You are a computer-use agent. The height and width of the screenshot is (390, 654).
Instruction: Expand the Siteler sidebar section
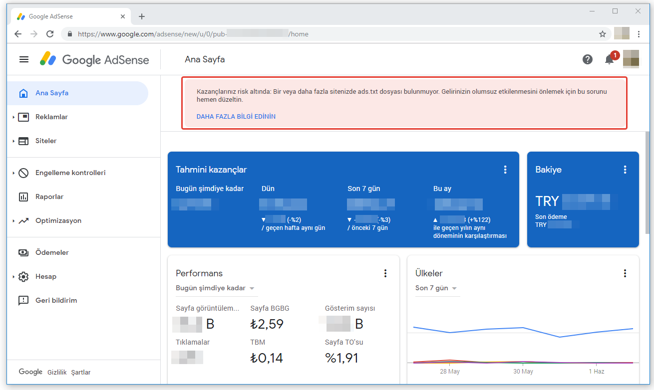(x=13, y=141)
